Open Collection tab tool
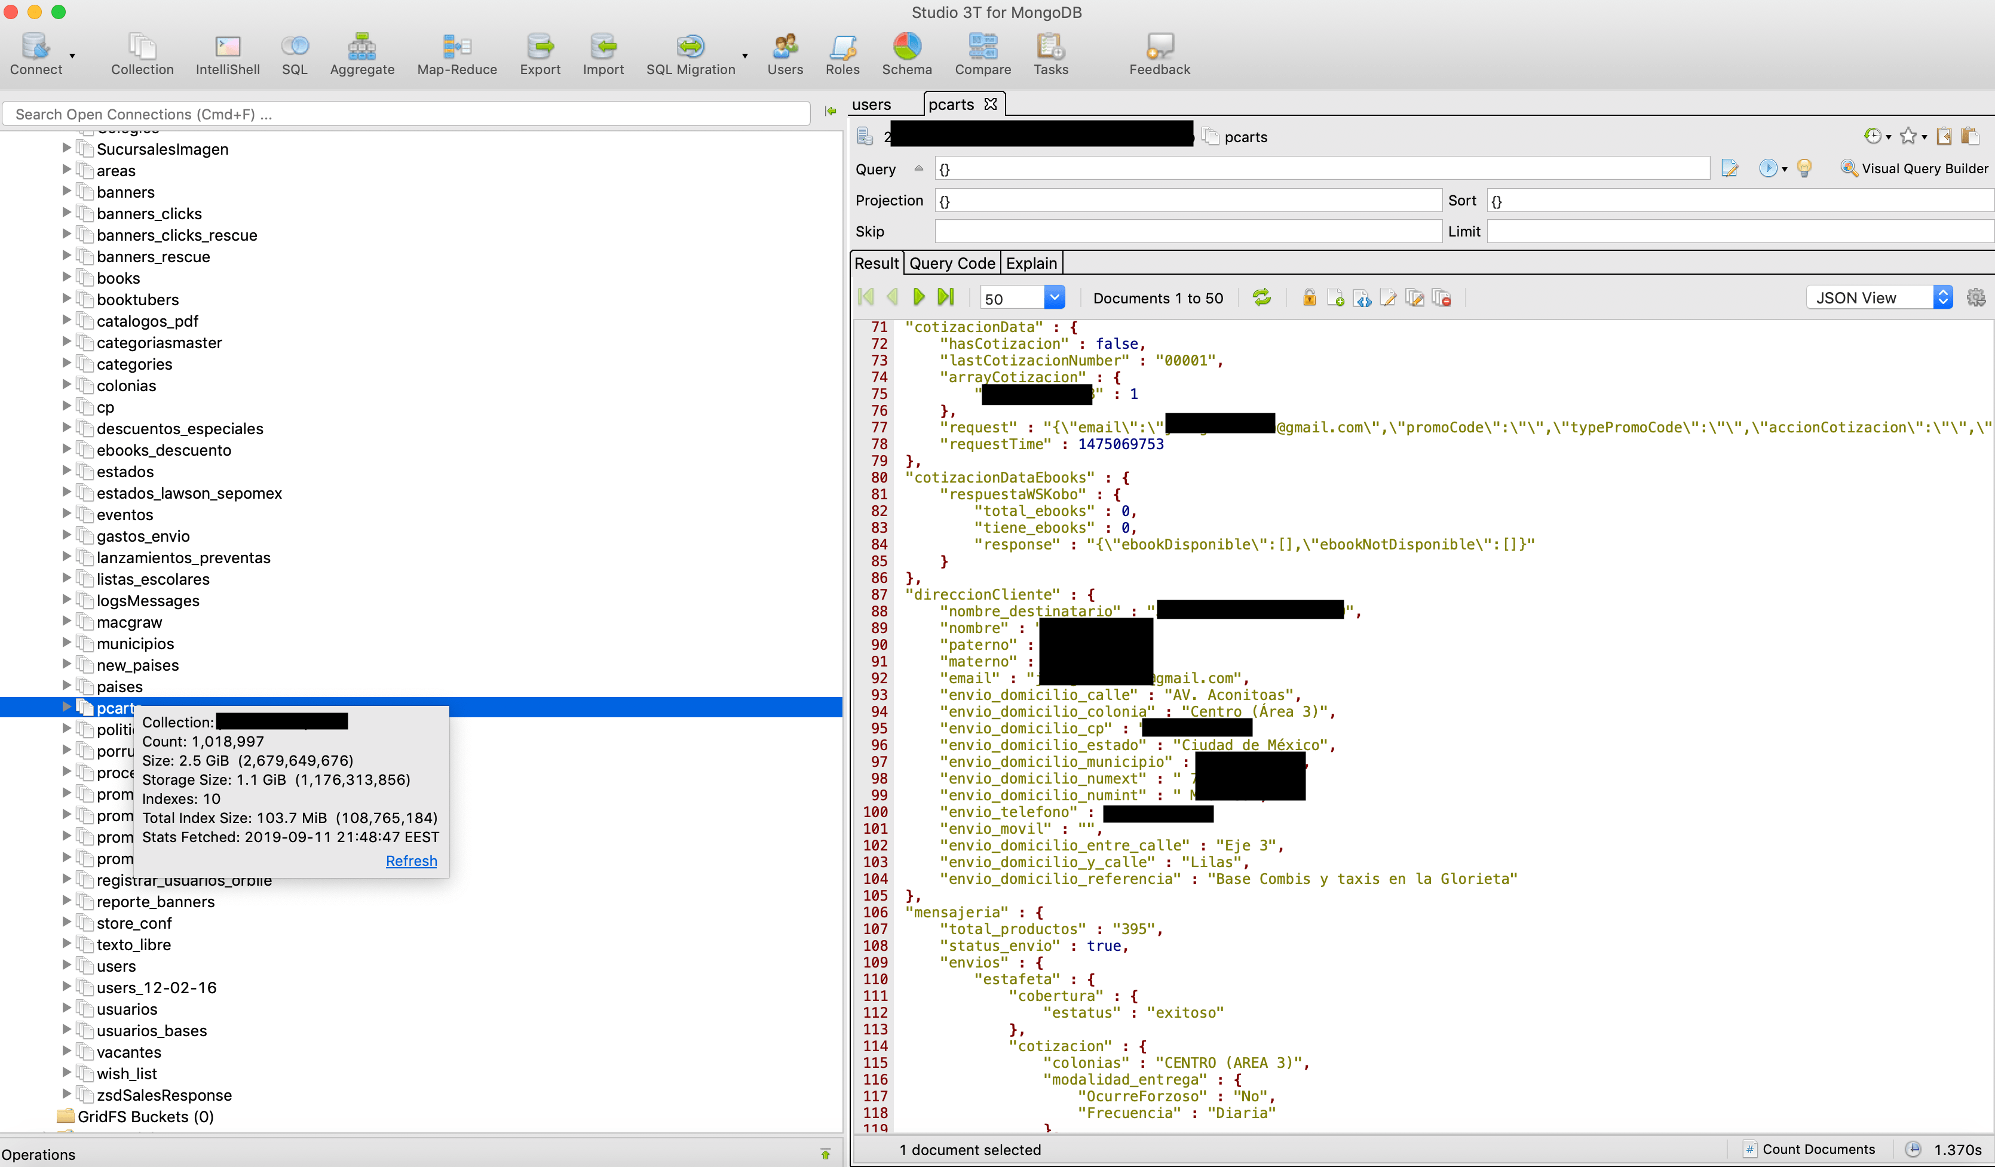Screen dimensions: 1995x1167 142,54
